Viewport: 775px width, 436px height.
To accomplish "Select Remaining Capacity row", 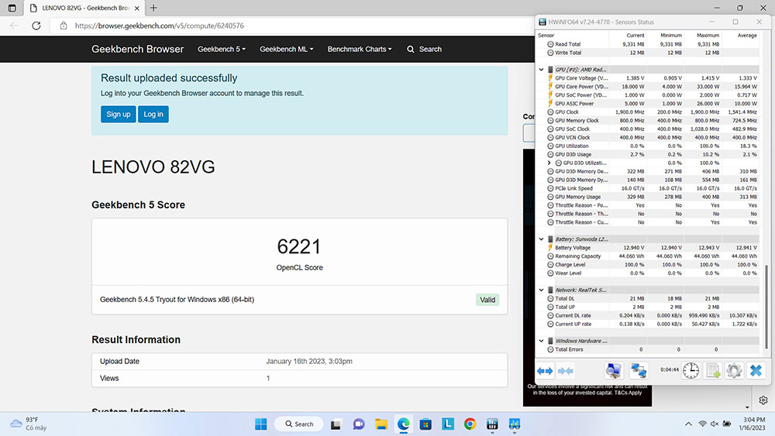I will [x=647, y=256].
